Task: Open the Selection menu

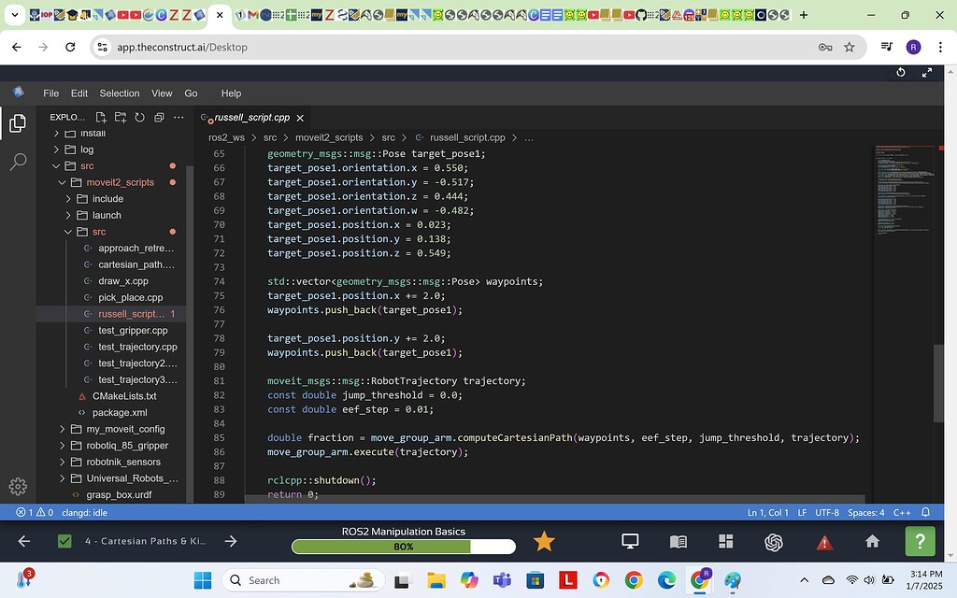Action: coord(119,93)
